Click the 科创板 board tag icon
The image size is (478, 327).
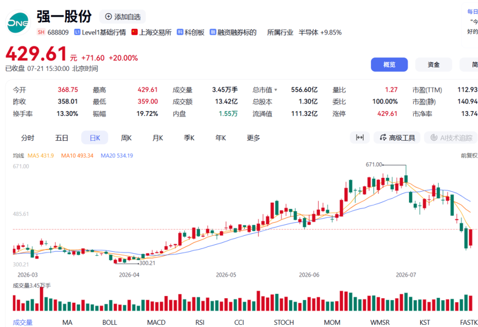coord(180,32)
